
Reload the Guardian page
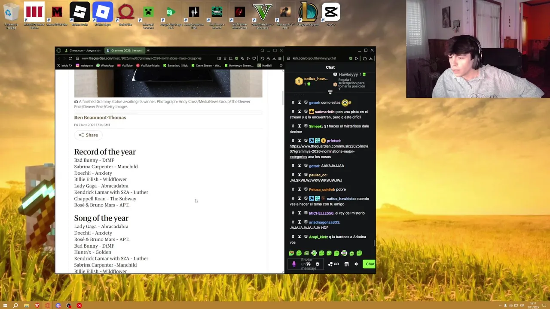pyautogui.click(x=70, y=58)
